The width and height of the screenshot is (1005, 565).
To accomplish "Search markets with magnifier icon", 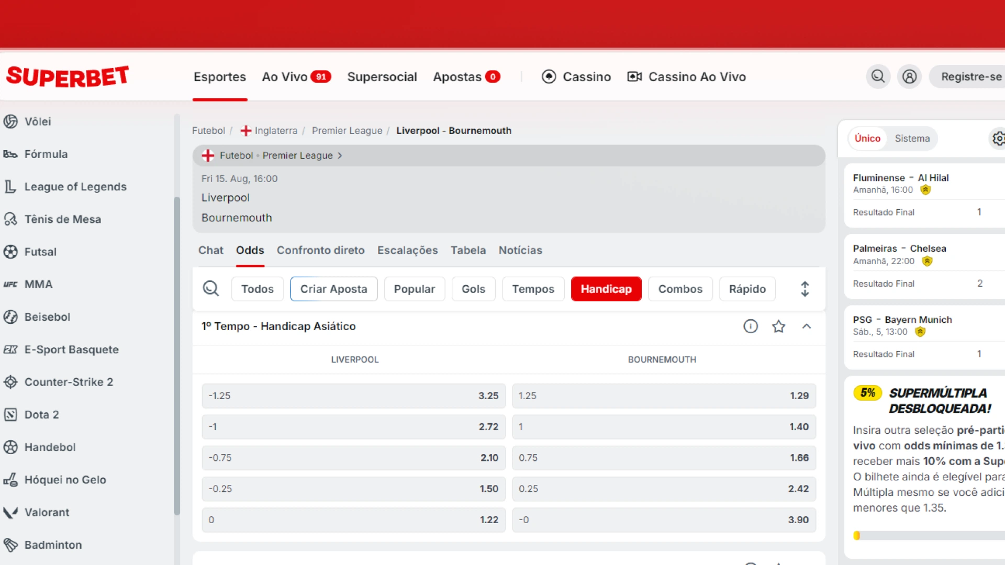I will pyautogui.click(x=211, y=289).
